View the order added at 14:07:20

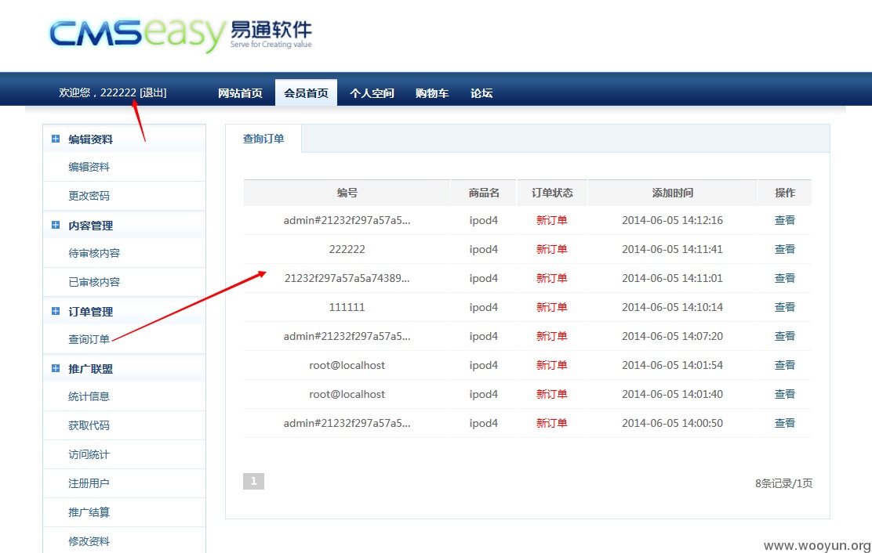coord(785,336)
